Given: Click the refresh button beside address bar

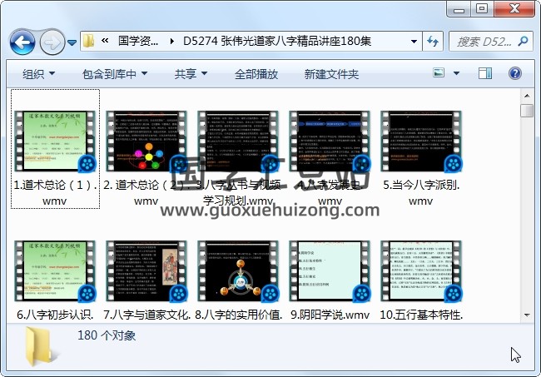Looking at the screenshot, I should pyautogui.click(x=433, y=41).
